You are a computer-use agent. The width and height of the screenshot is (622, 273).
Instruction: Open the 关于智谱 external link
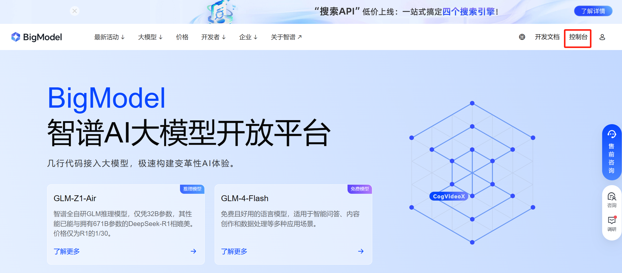pos(286,37)
